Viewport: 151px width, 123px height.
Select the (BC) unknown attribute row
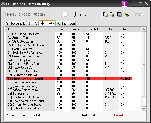pyautogui.click(x=69, y=86)
